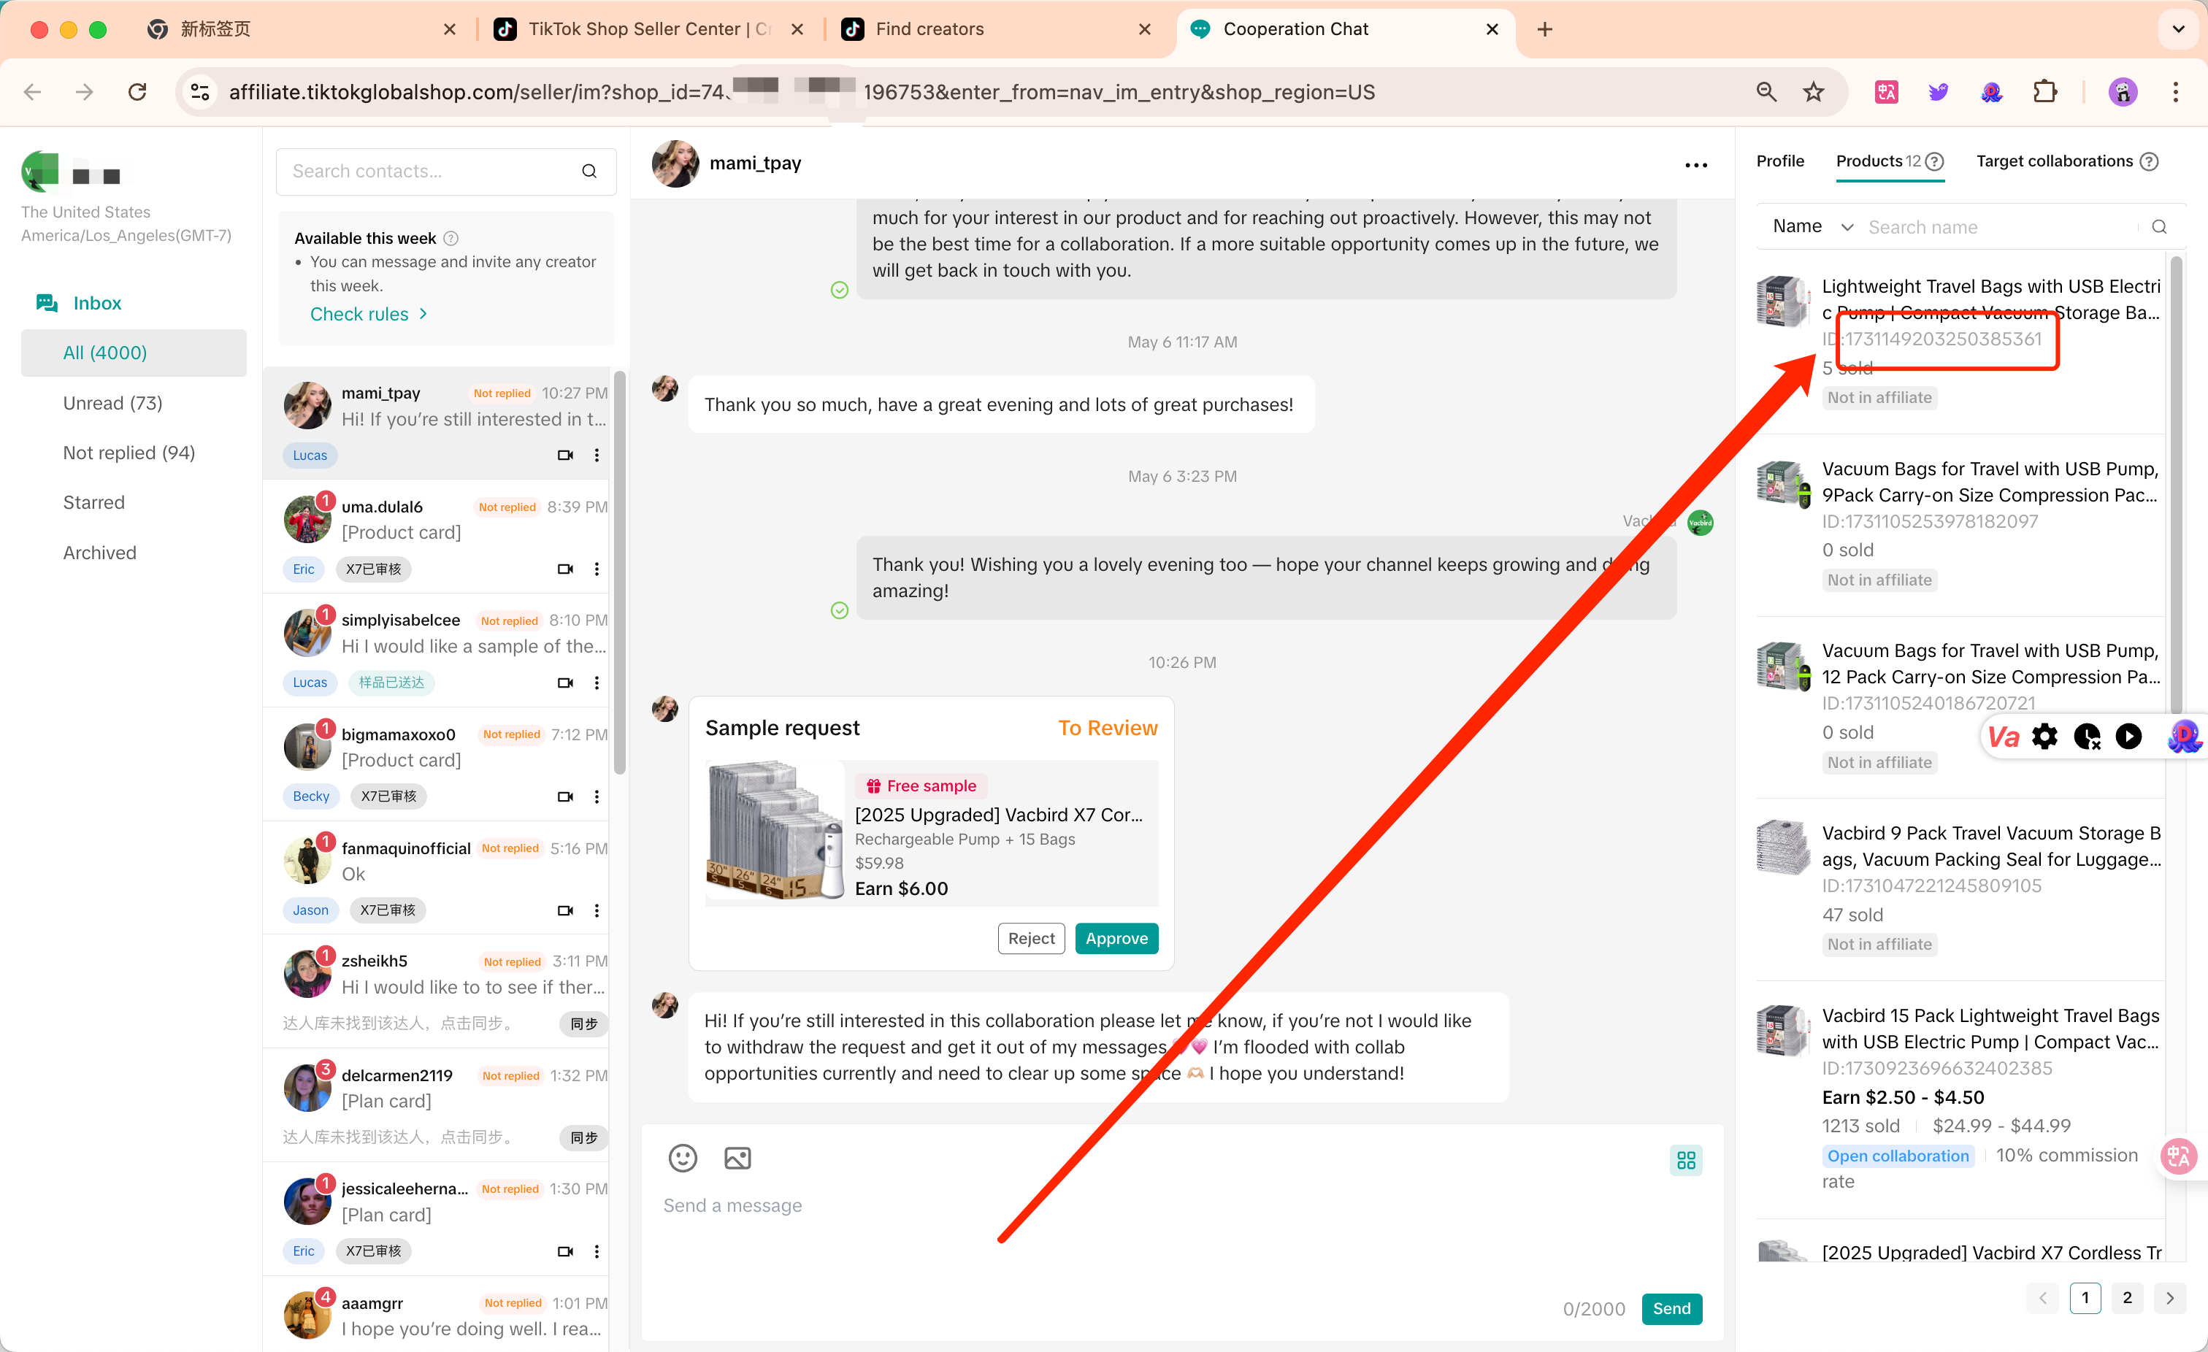This screenshot has height=1352, width=2208.
Task: Bookmark this page with the star icon
Action: (x=1813, y=91)
